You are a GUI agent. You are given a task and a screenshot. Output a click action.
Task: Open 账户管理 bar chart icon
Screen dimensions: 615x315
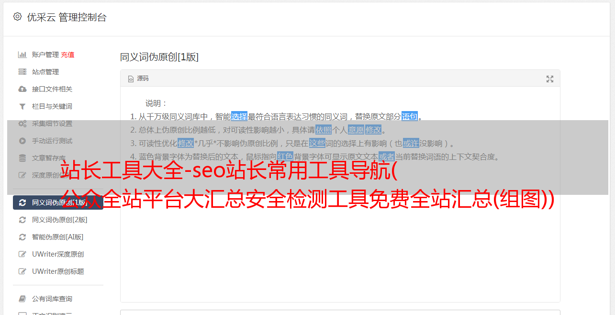[22, 55]
